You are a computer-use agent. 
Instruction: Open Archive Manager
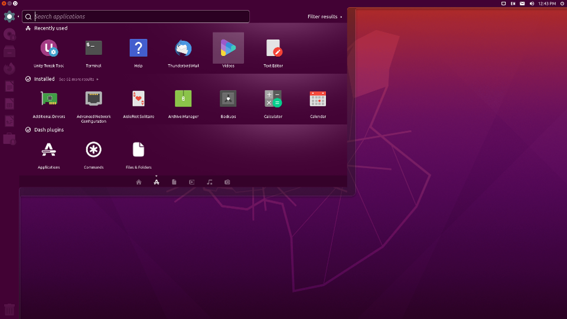pyautogui.click(x=183, y=104)
